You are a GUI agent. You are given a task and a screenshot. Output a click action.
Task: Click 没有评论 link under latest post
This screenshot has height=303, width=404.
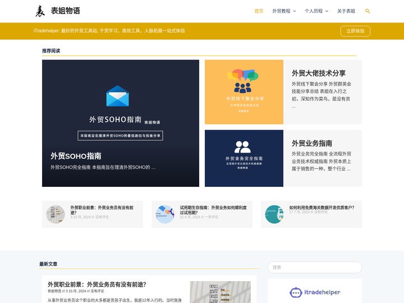97,291
